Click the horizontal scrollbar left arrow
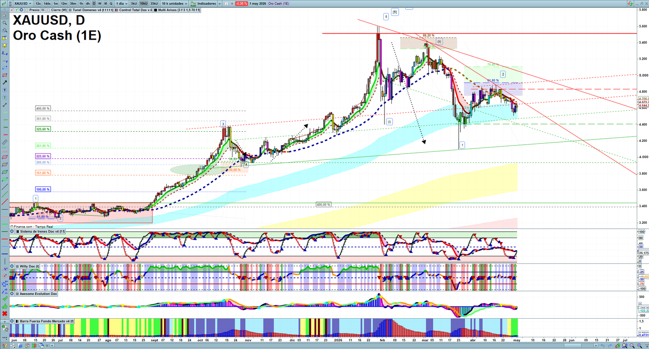Image resolution: width=649 pixels, height=349 pixels. pyautogui.click(x=52, y=346)
